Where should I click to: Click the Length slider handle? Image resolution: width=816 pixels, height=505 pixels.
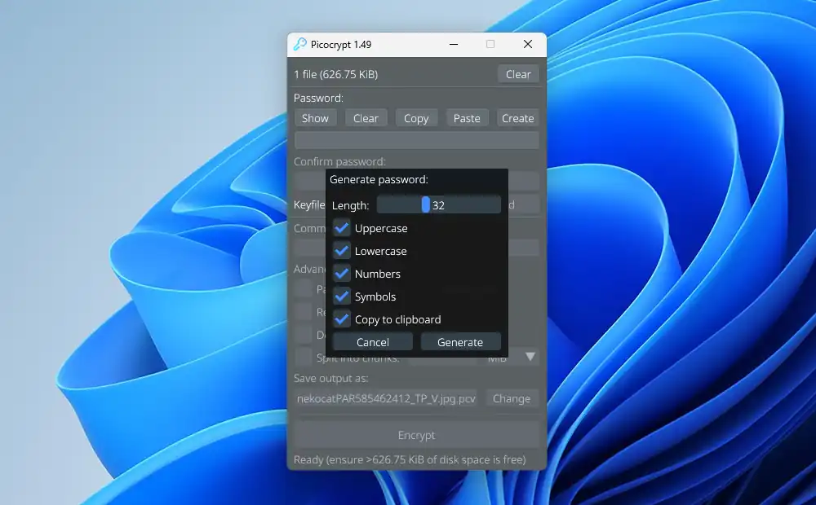(x=425, y=205)
